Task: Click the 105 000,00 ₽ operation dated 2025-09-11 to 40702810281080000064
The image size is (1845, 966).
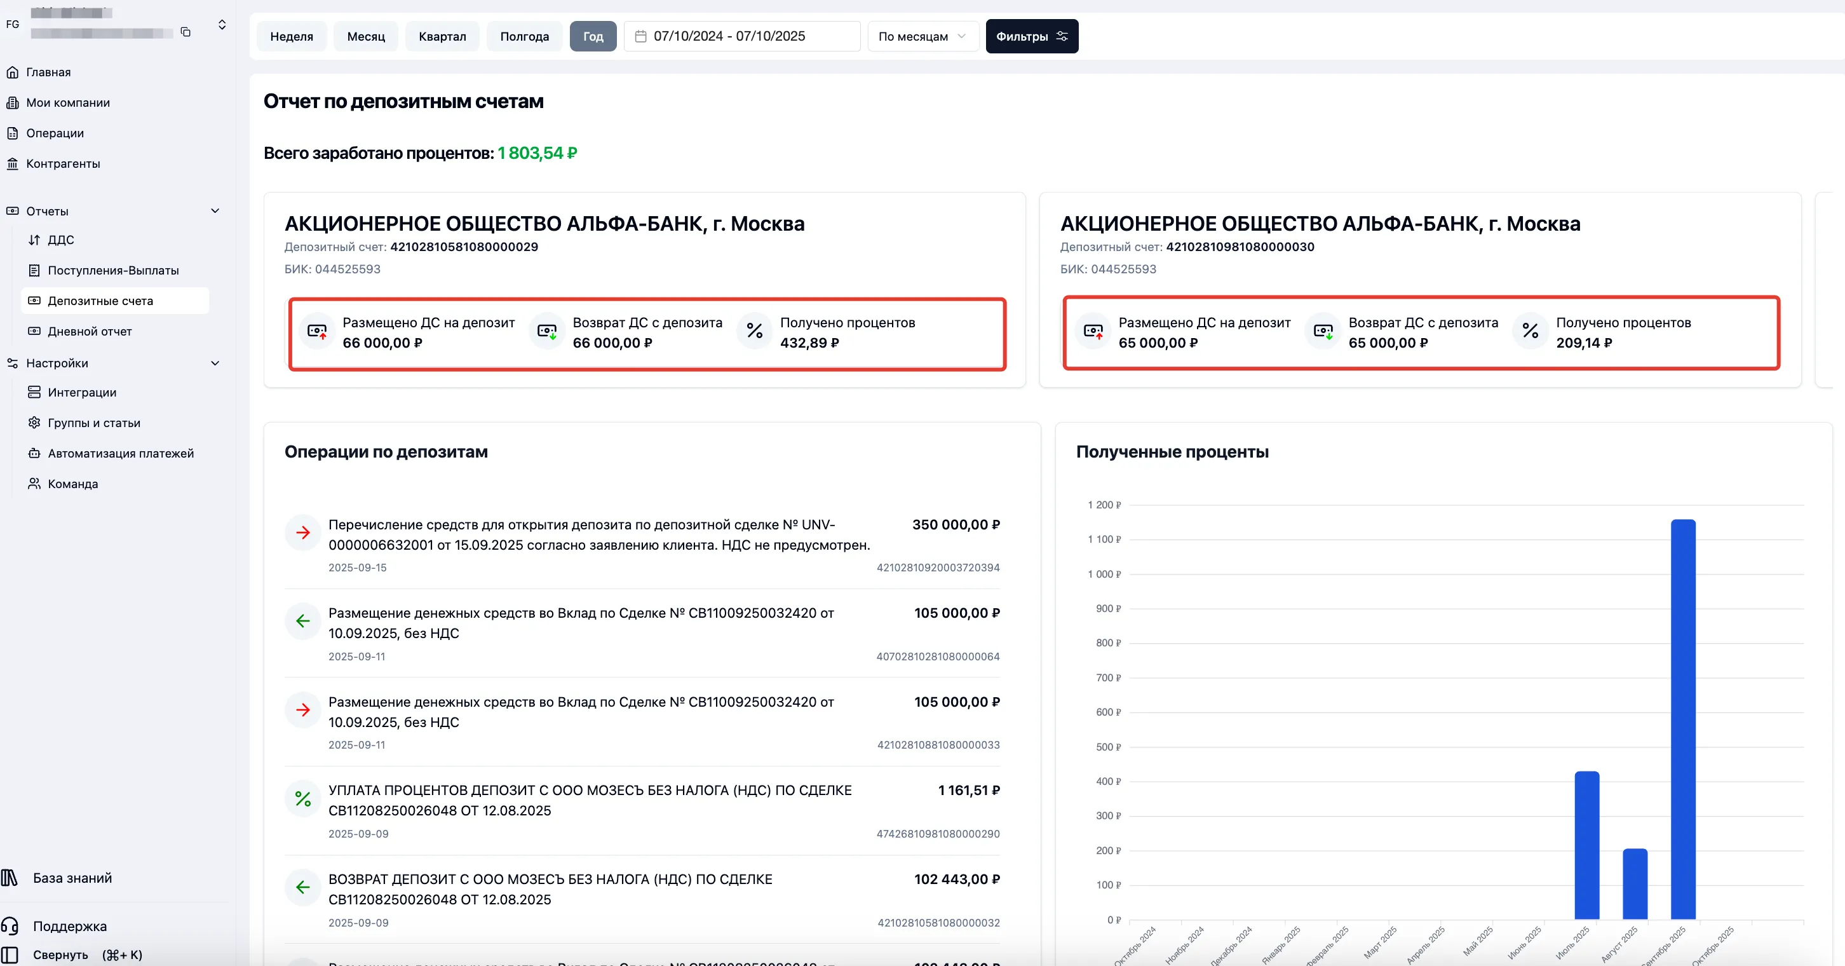Action: 642,634
